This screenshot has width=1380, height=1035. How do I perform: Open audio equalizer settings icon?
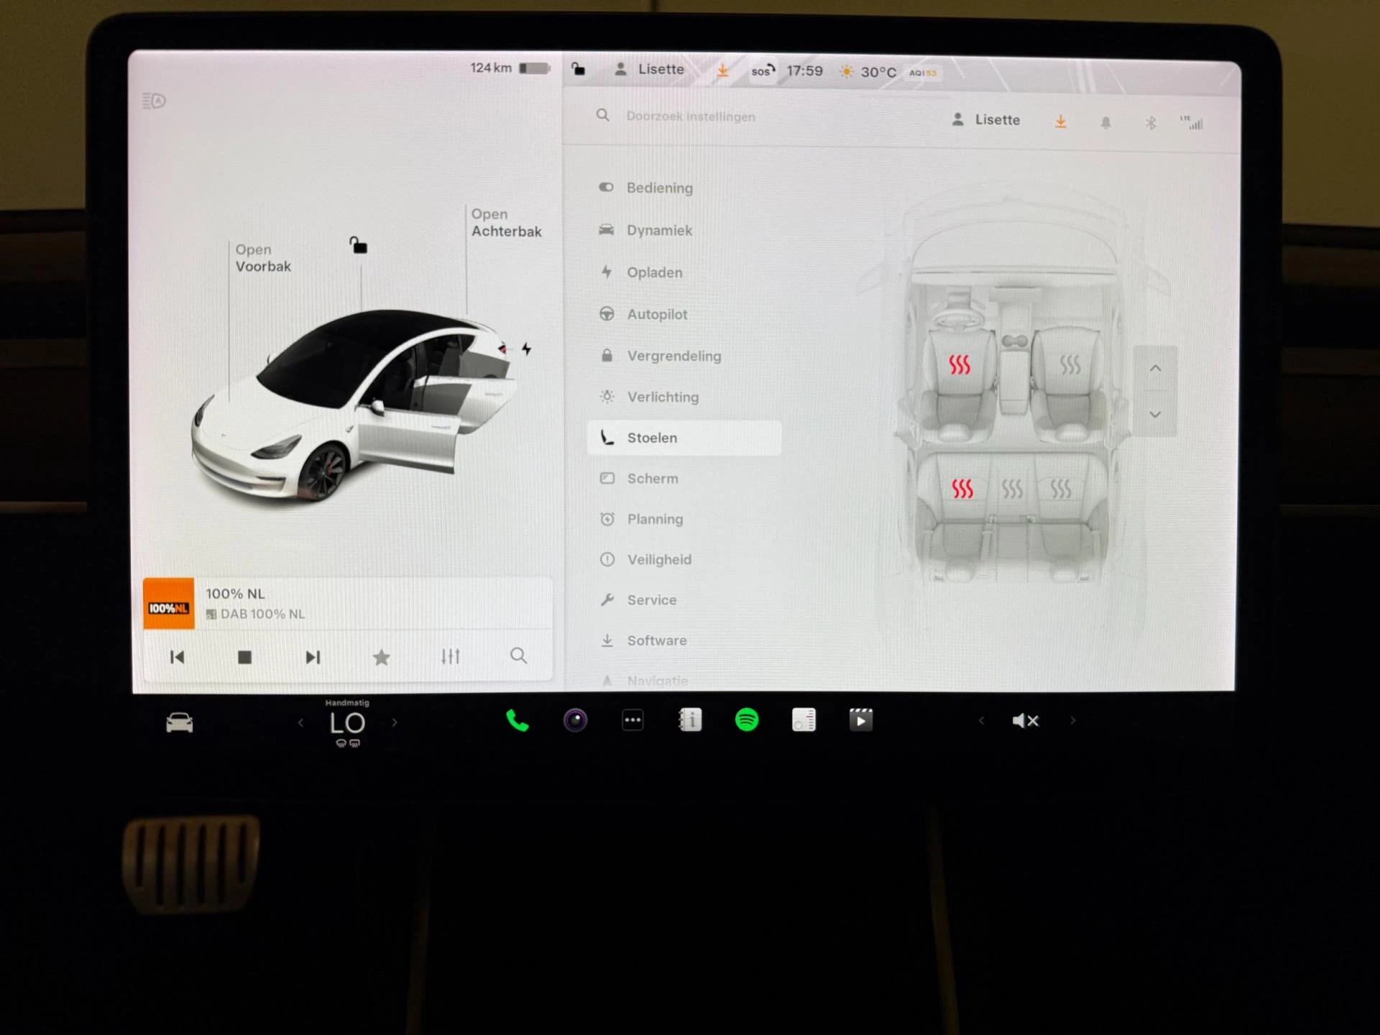click(x=450, y=656)
